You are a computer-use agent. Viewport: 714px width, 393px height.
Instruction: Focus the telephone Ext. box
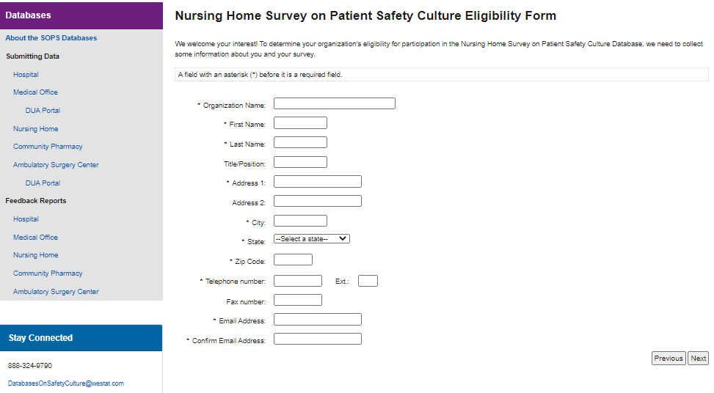coord(368,281)
